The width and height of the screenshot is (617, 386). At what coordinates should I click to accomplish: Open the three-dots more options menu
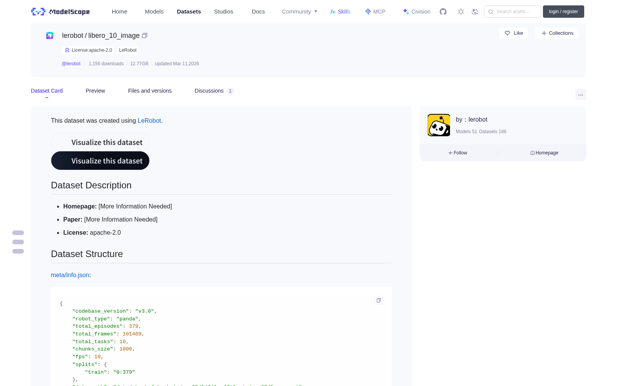[x=580, y=95]
